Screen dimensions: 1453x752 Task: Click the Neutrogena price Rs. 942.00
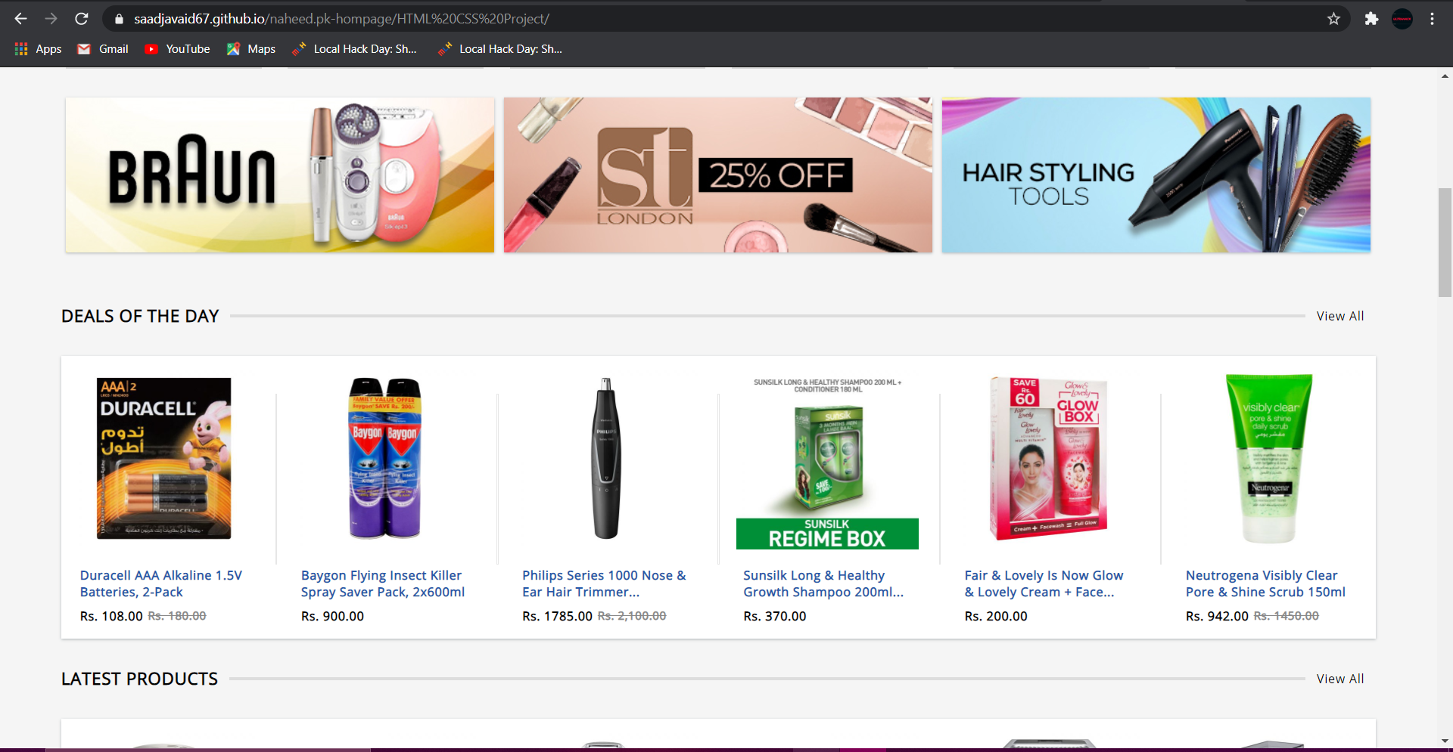[1217, 616]
